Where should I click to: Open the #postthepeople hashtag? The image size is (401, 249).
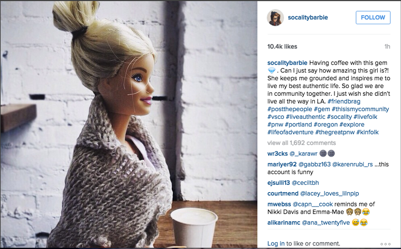click(290, 109)
